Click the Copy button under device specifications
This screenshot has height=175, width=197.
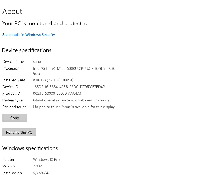pos(15,118)
